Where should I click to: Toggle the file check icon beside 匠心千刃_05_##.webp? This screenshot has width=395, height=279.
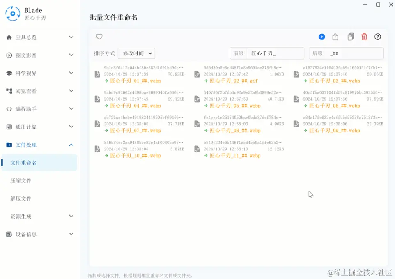tap(197, 99)
